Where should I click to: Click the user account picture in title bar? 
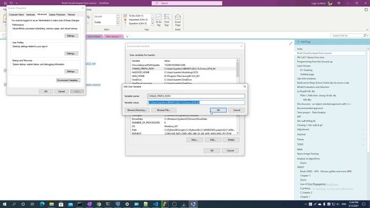[x=330, y=3]
